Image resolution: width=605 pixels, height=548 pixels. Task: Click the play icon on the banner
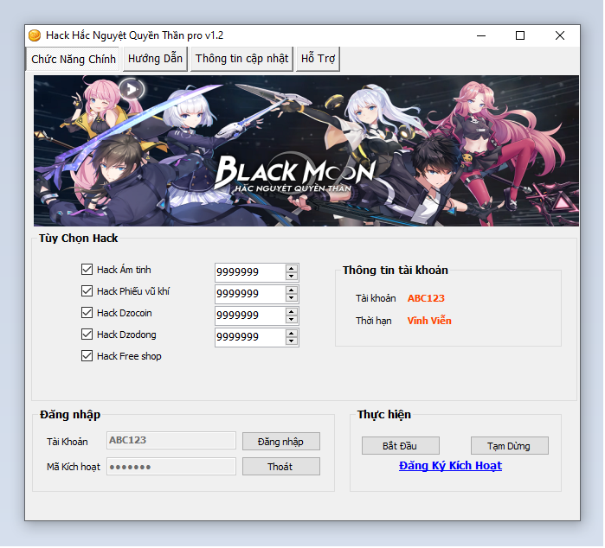[132, 87]
